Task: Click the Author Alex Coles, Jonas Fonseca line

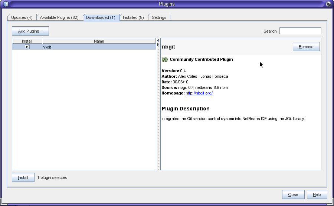Action: coord(195,76)
